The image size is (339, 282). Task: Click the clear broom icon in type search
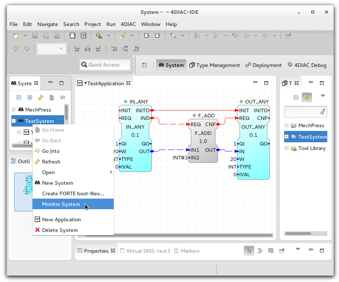tap(322, 112)
